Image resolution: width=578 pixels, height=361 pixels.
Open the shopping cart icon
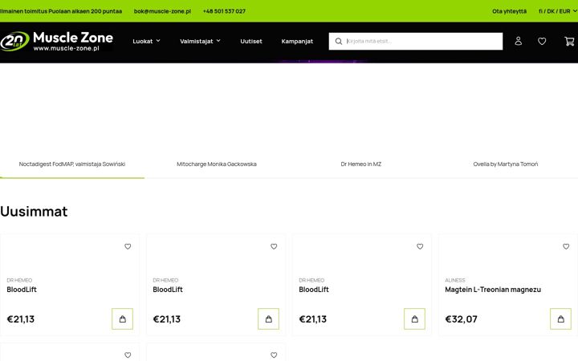pyautogui.click(x=569, y=41)
